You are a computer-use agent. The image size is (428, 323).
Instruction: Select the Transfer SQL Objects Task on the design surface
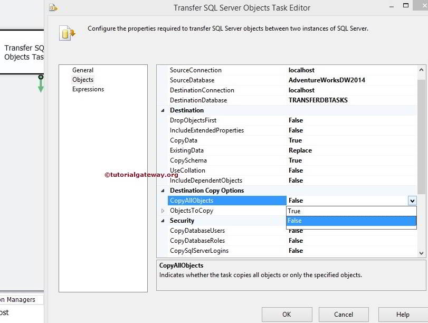tap(23, 52)
